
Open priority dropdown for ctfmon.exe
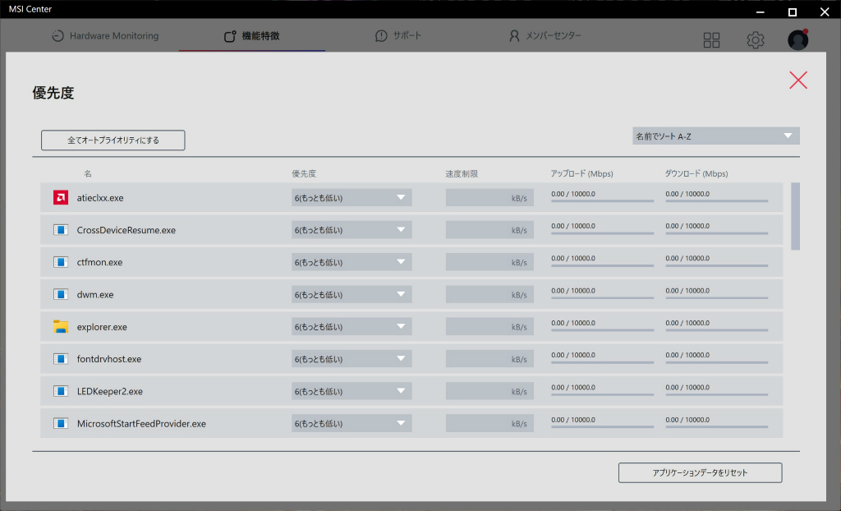(352, 262)
